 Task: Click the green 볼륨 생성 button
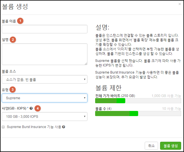coord(171,146)
